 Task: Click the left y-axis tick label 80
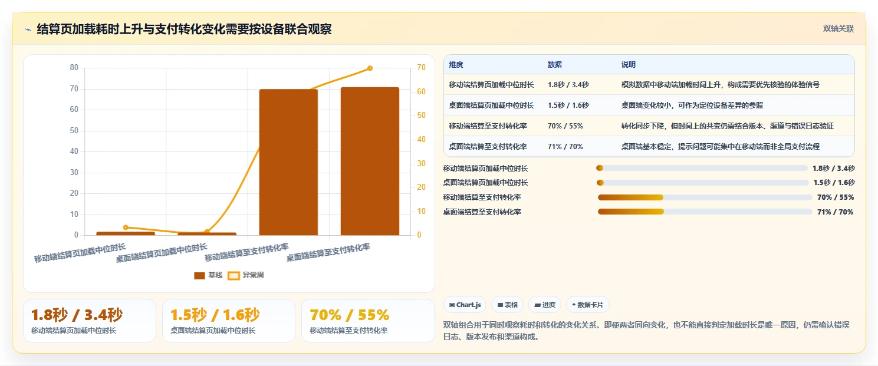[74, 68]
